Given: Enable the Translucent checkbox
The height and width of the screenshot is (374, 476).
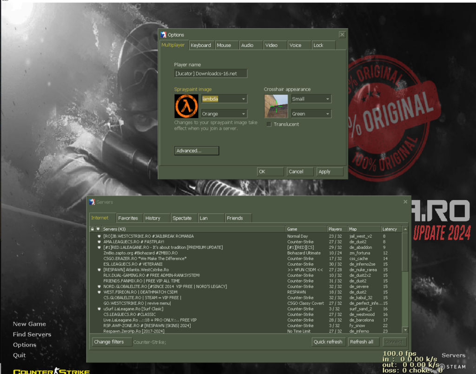Looking at the screenshot, I should pos(268,124).
